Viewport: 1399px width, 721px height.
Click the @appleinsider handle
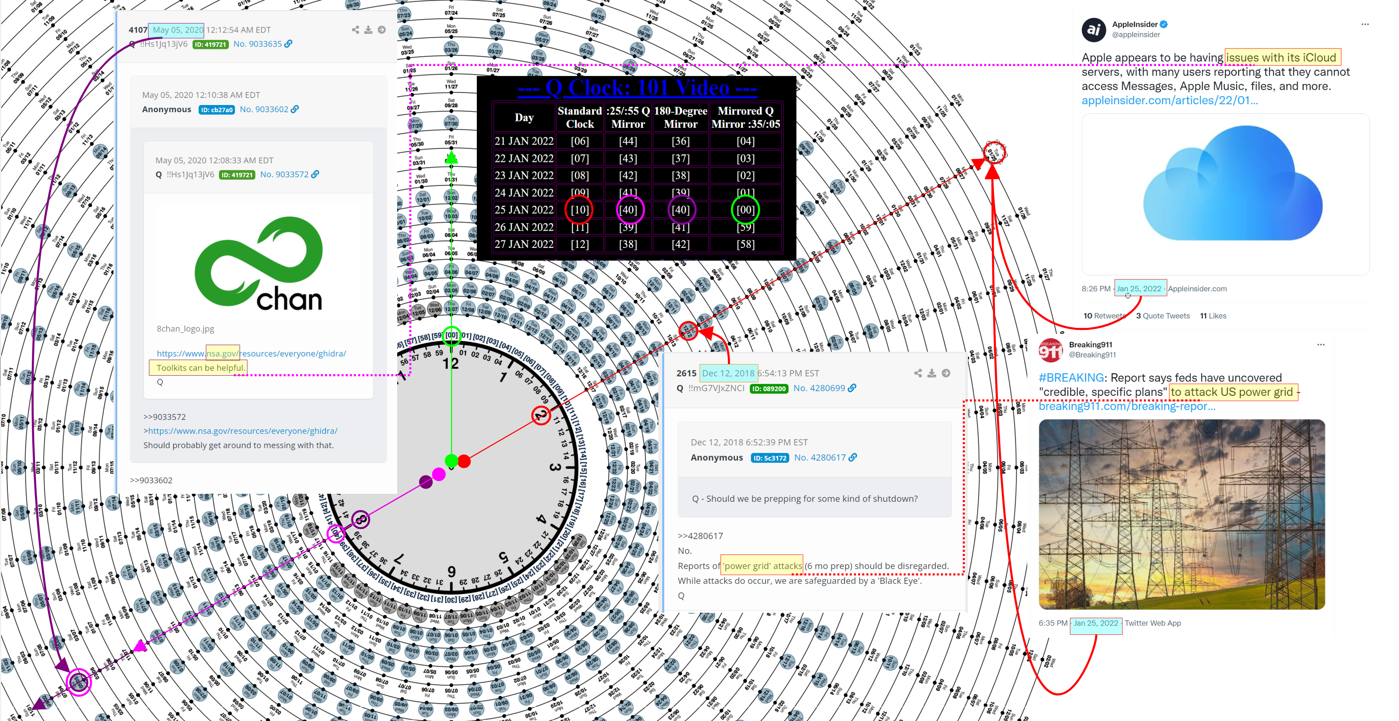pyautogui.click(x=1136, y=35)
